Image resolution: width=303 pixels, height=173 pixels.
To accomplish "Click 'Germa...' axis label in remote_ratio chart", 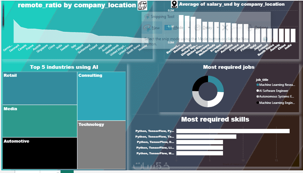I will pos(8,48).
